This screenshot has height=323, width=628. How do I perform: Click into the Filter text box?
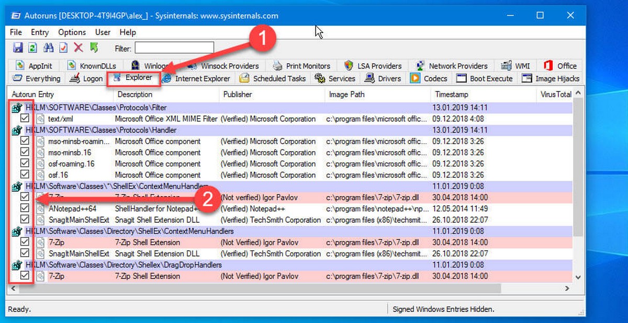pyautogui.click(x=174, y=48)
